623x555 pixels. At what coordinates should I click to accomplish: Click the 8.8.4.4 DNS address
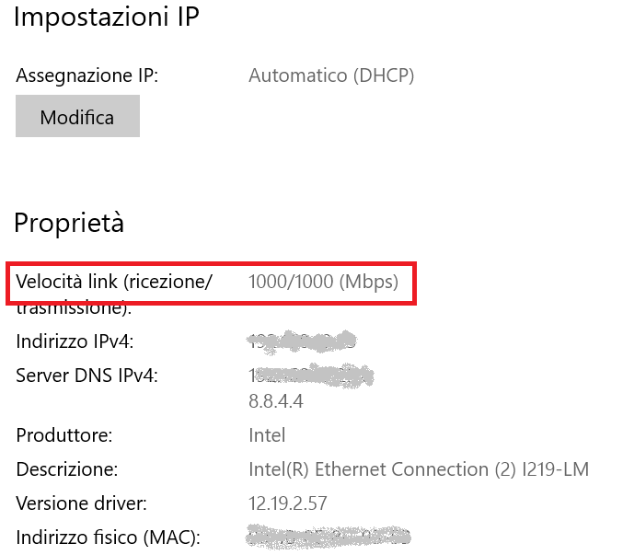coord(276,402)
